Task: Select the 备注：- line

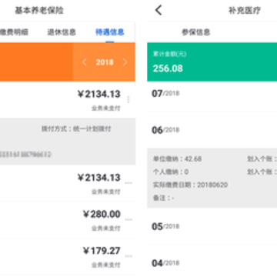Action: (x=164, y=198)
